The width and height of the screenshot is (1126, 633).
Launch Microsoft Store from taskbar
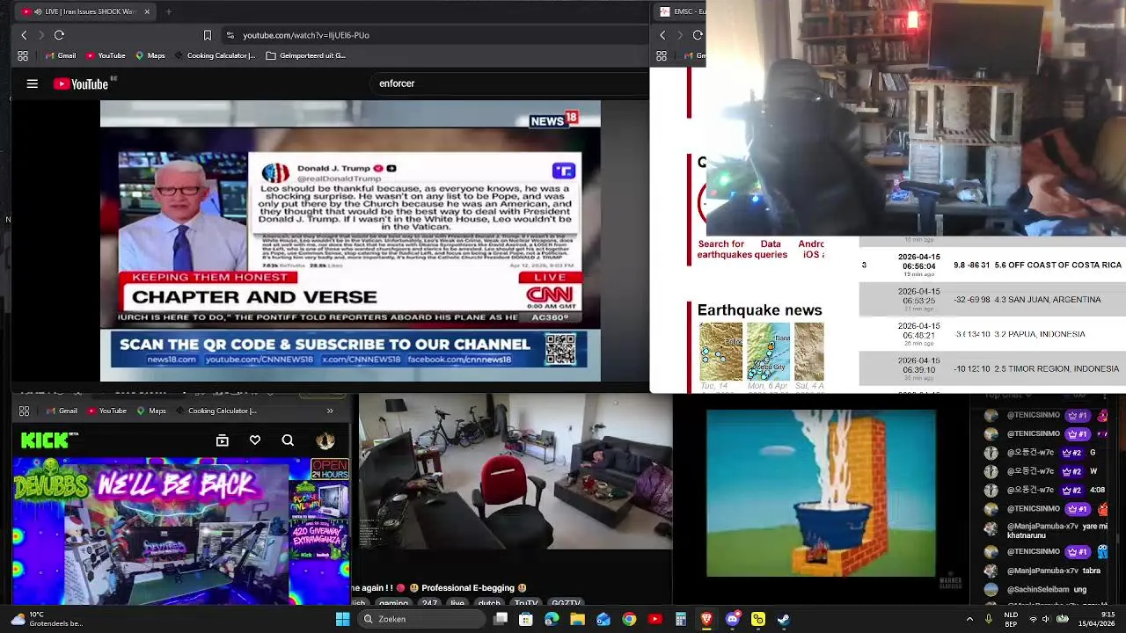pyautogui.click(x=526, y=619)
